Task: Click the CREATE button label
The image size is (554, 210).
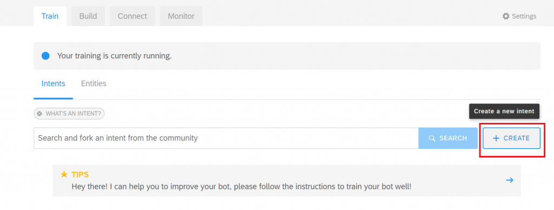Action: (517, 138)
